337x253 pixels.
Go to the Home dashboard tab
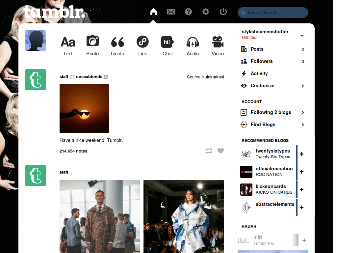coord(153,12)
